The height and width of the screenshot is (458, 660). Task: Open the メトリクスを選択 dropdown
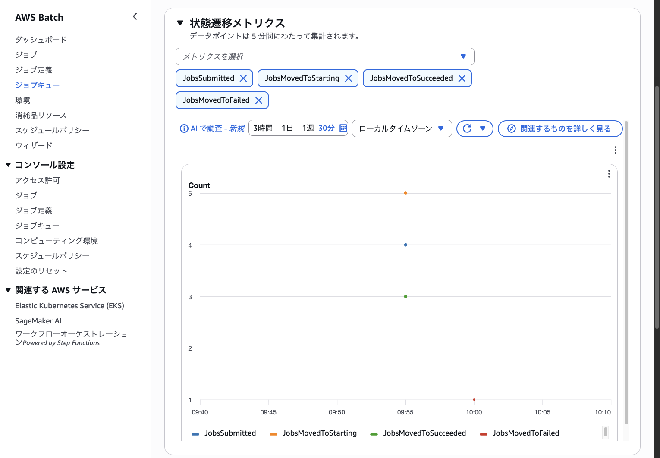click(325, 56)
